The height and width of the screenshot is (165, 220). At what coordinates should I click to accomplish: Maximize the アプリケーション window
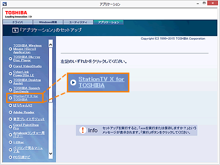(204, 3)
